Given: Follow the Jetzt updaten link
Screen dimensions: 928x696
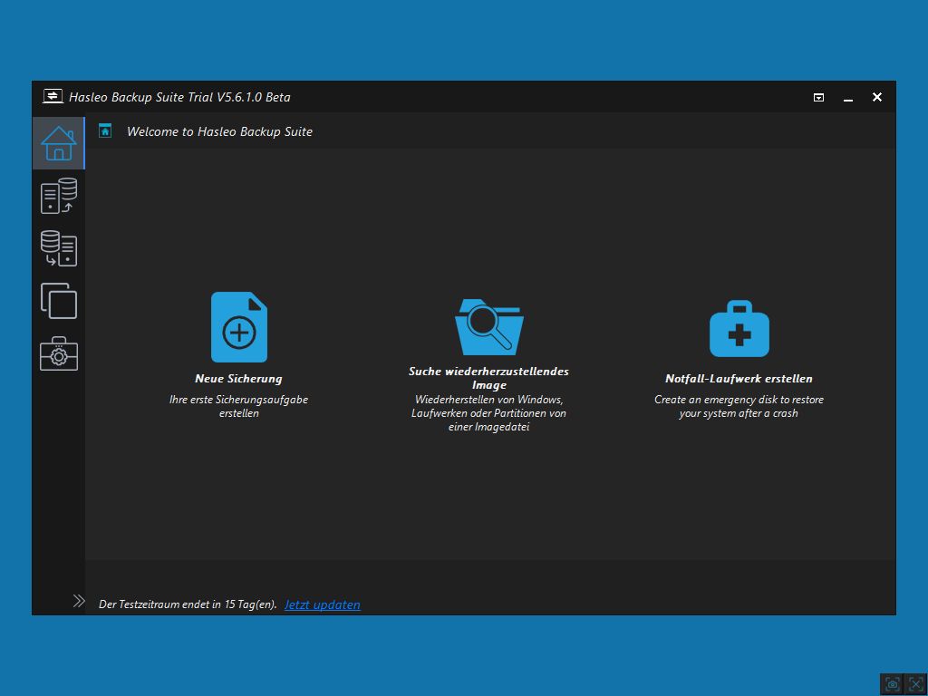Looking at the screenshot, I should click(323, 604).
